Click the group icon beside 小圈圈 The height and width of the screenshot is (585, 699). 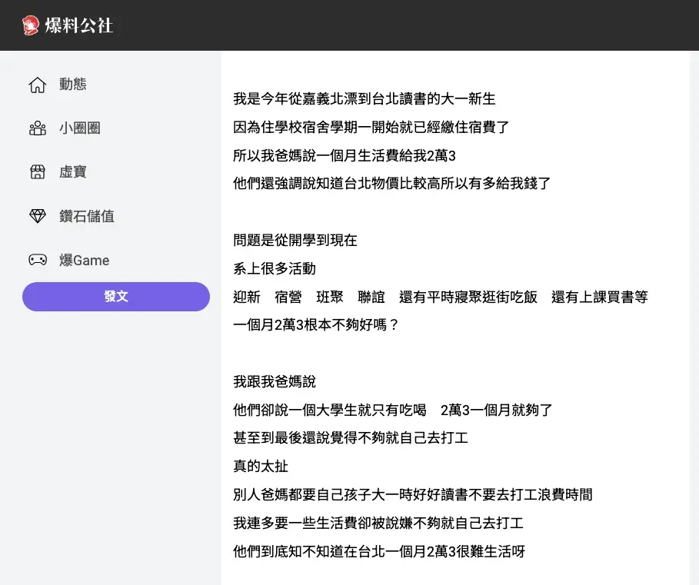[x=38, y=128]
